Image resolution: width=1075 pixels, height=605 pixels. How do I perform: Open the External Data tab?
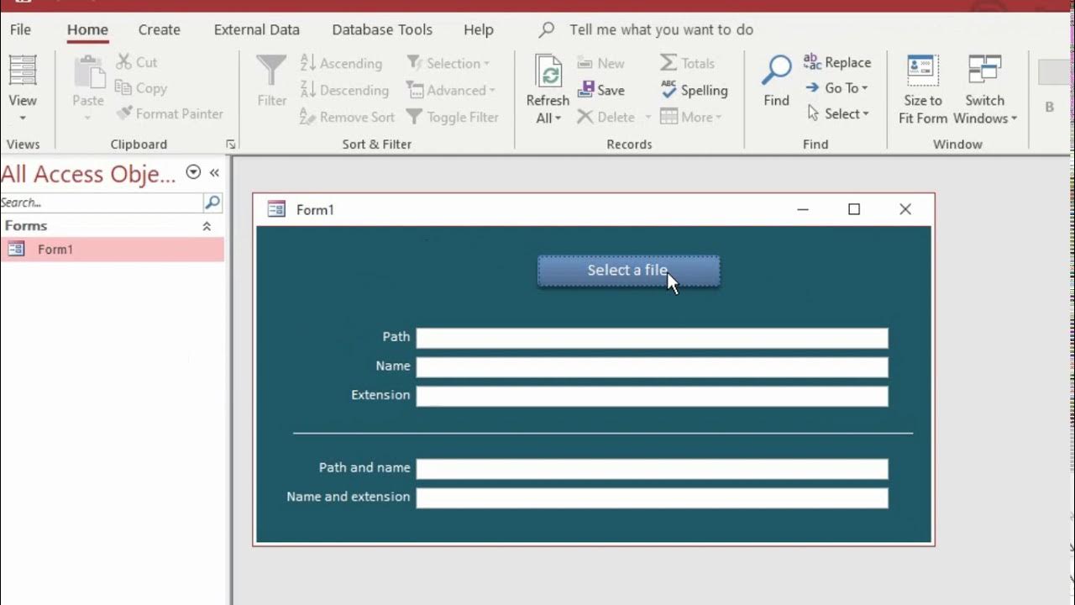[x=257, y=29]
